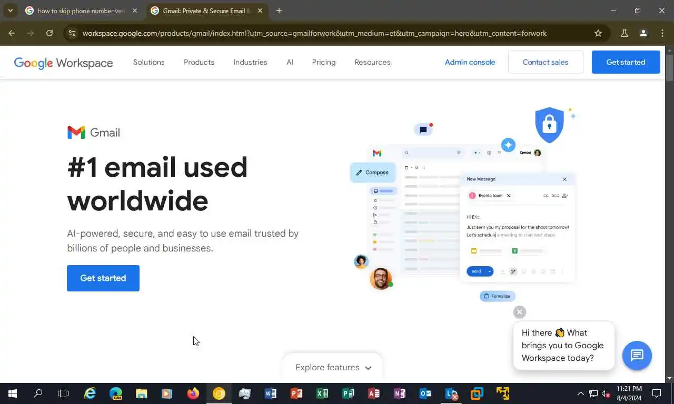Select the Gmail: Private & Secure Email tab
Screen dimensions: 674x404
206,11
